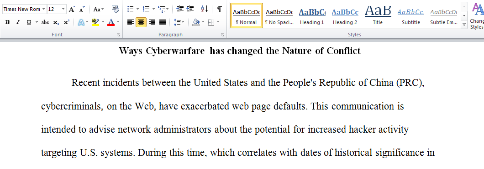The image size is (484, 169).
Task: Select the Normal style
Action: (x=246, y=15)
